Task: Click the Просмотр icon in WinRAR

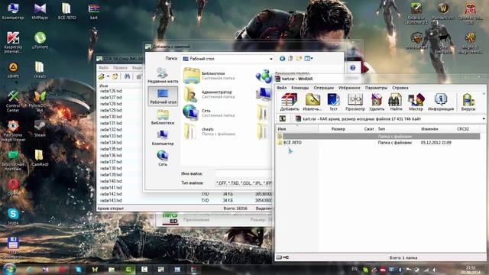Action: click(355, 102)
